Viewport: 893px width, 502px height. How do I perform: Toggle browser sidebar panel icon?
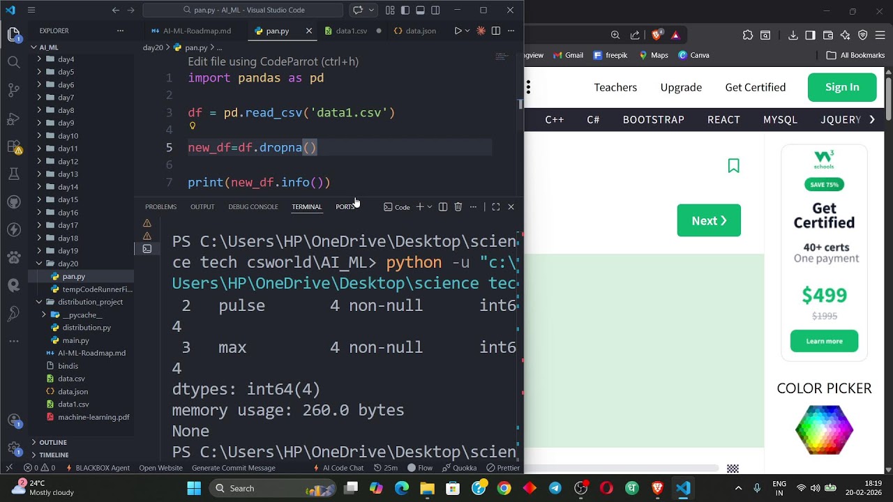point(811,35)
